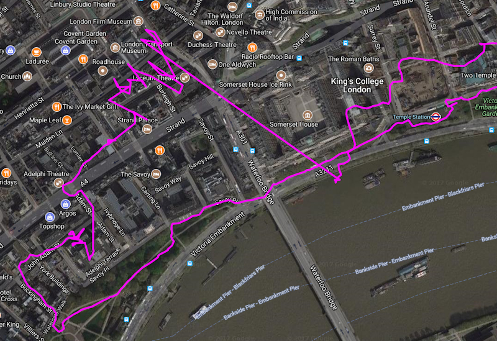Viewport: 497px width, 341px height.
Task: Click The Savoy hotel bed icon
Action: tap(156, 174)
